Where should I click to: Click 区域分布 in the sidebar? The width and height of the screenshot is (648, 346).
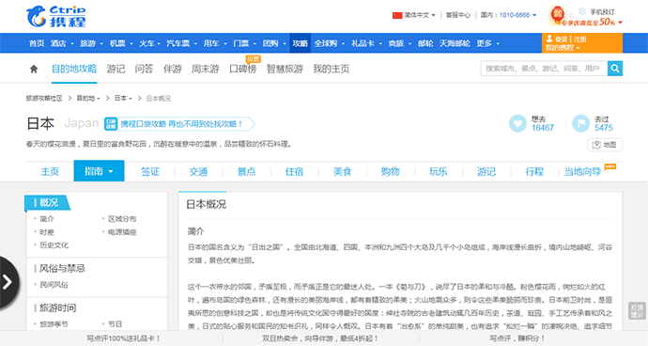(122, 219)
